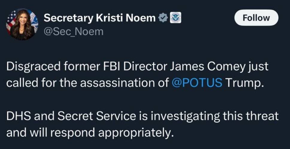Click the text "and will respond appropriately."

(x=90, y=132)
